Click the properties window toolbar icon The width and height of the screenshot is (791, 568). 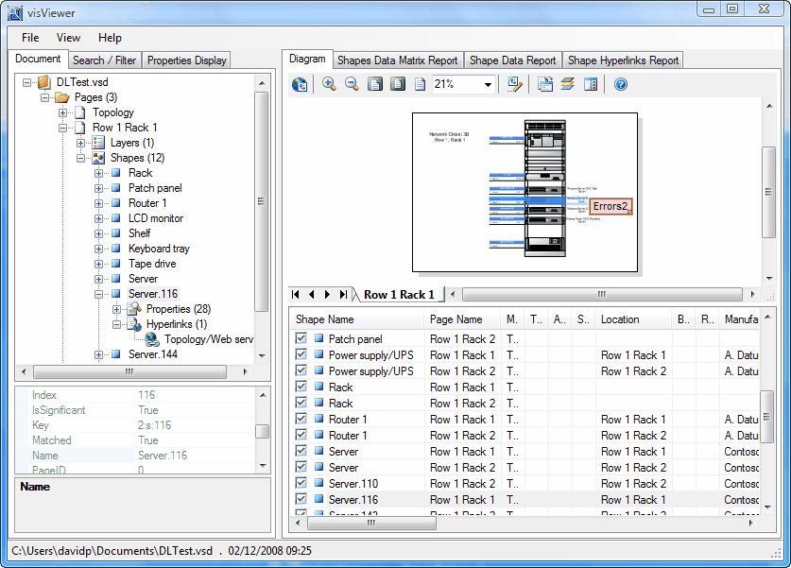click(545, 84)
